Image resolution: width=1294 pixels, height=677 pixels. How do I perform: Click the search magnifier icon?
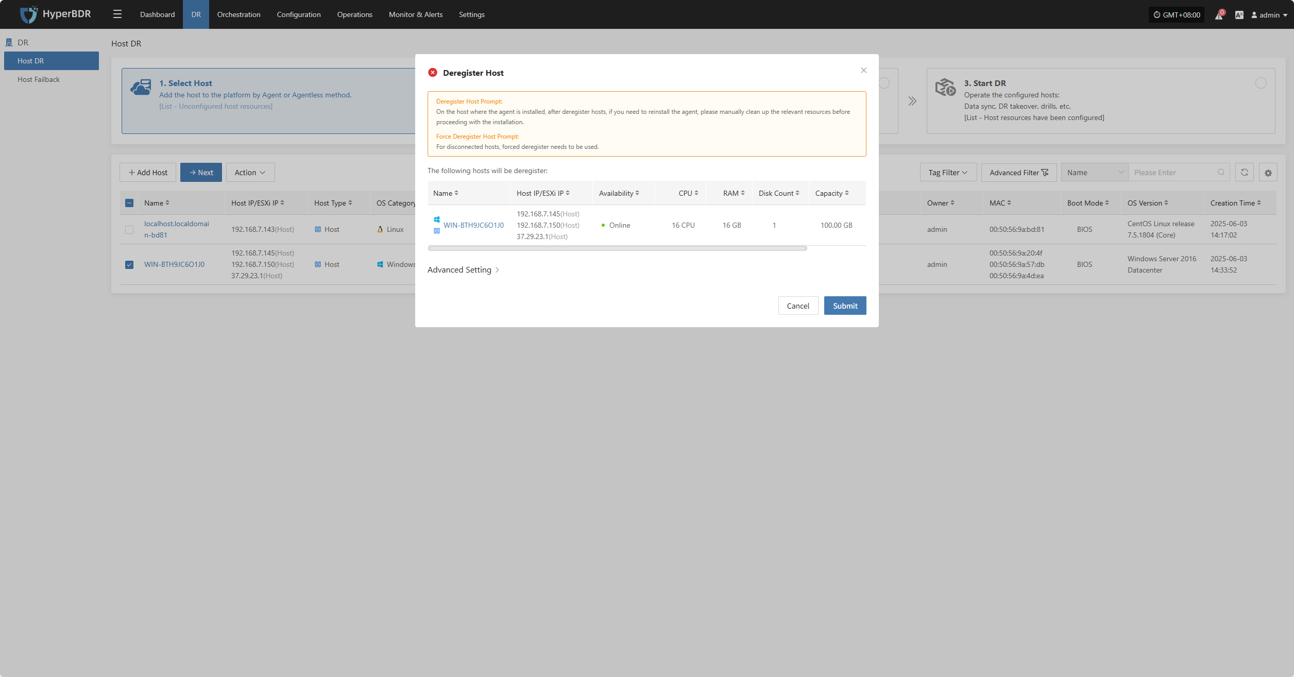(x=1221, y=172)
